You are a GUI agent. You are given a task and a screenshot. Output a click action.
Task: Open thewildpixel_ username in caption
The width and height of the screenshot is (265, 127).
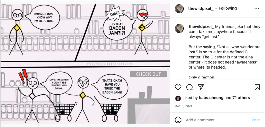coord(202,27)
